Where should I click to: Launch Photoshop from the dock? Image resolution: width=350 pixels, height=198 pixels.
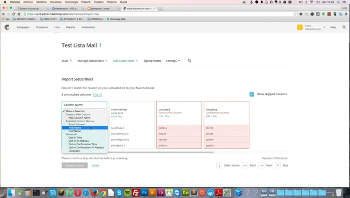[x=144, y=193]
